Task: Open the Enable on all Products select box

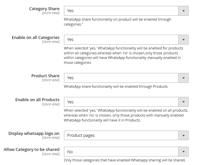Action: pos(121,102)
